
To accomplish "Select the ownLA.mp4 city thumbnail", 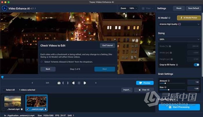I will (x=37, y=101).
